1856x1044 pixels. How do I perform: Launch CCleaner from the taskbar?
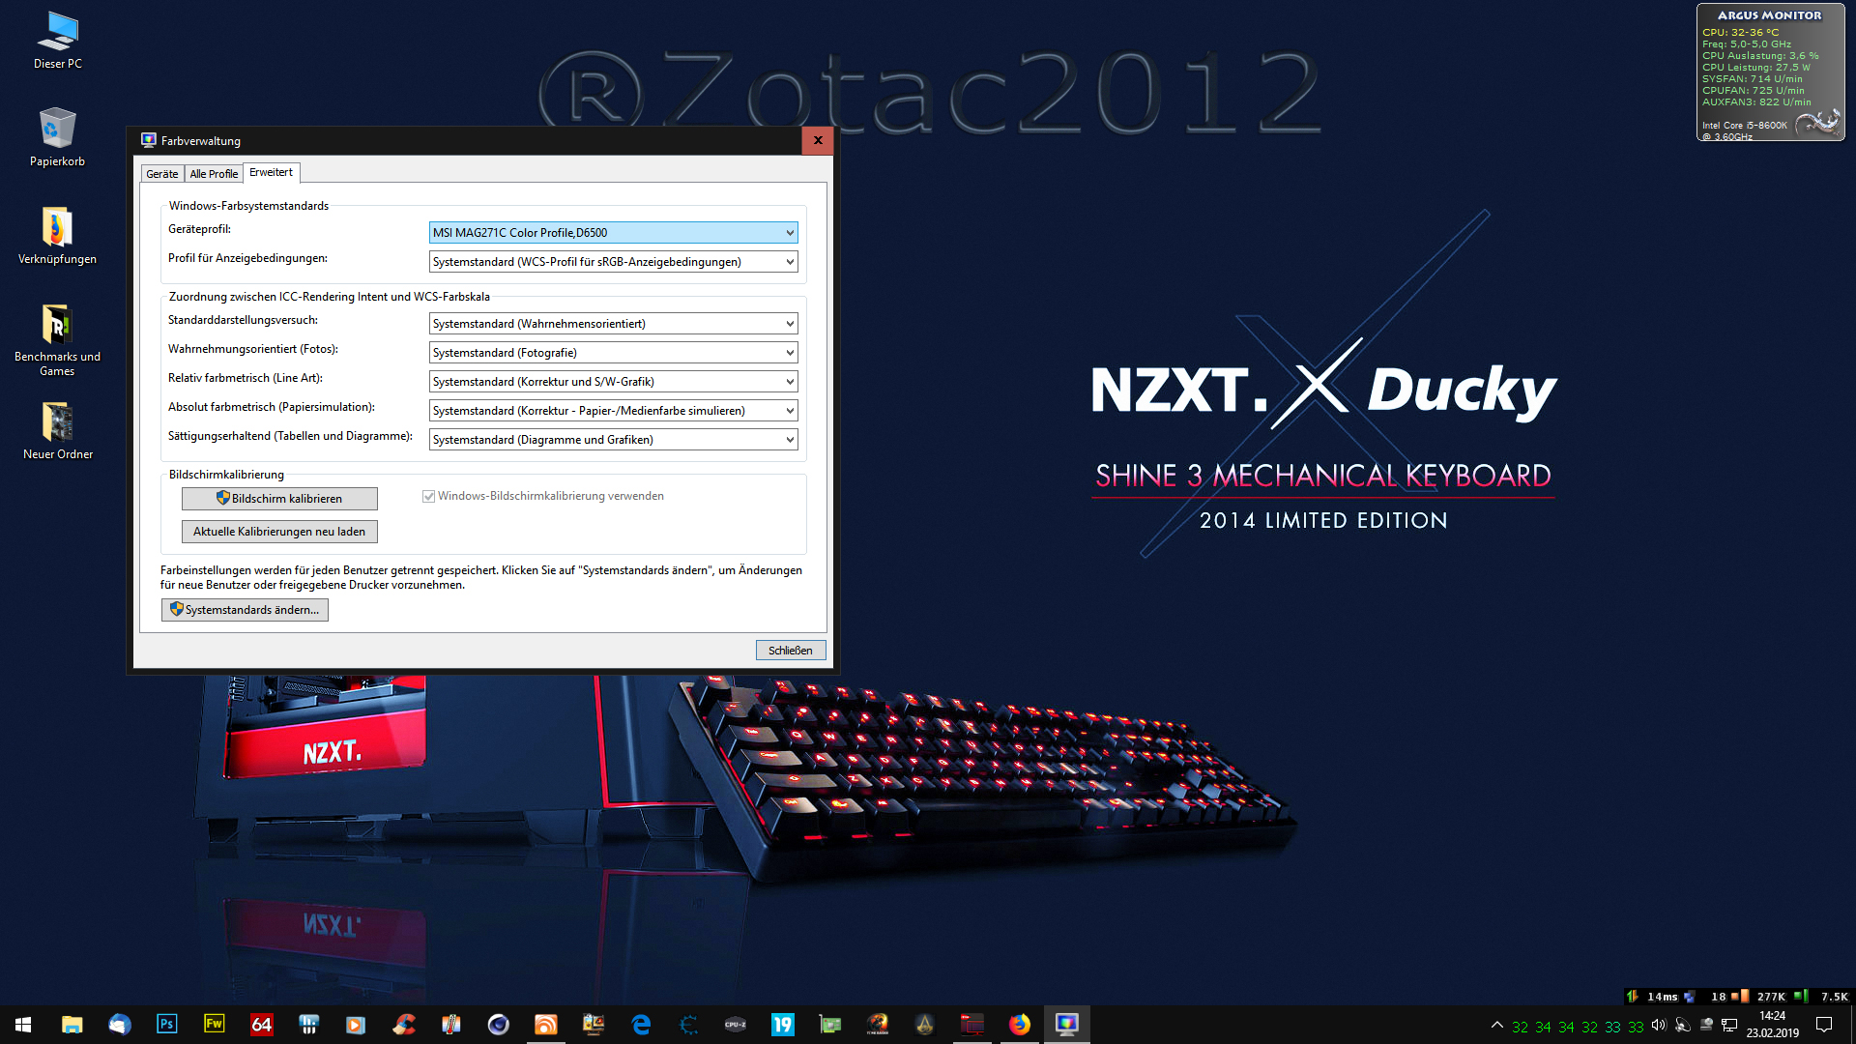[404, 1024]
